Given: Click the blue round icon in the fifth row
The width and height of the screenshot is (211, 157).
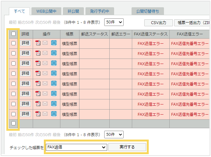Looking at the screenshot, I should 54,84.
